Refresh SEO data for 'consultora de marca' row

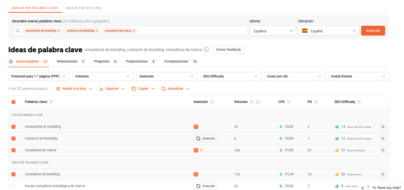383,150
